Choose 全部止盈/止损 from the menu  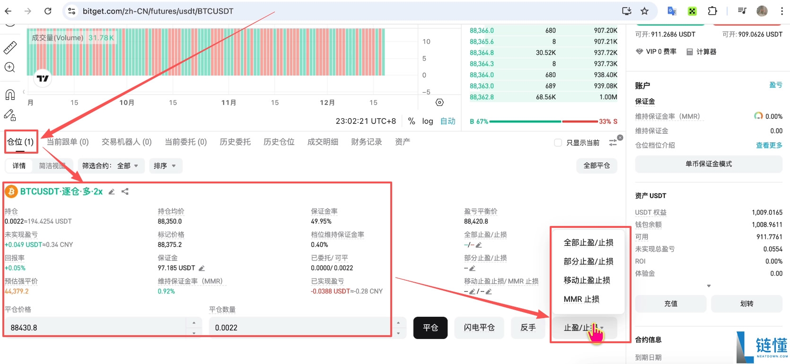[x=588, y=243]
